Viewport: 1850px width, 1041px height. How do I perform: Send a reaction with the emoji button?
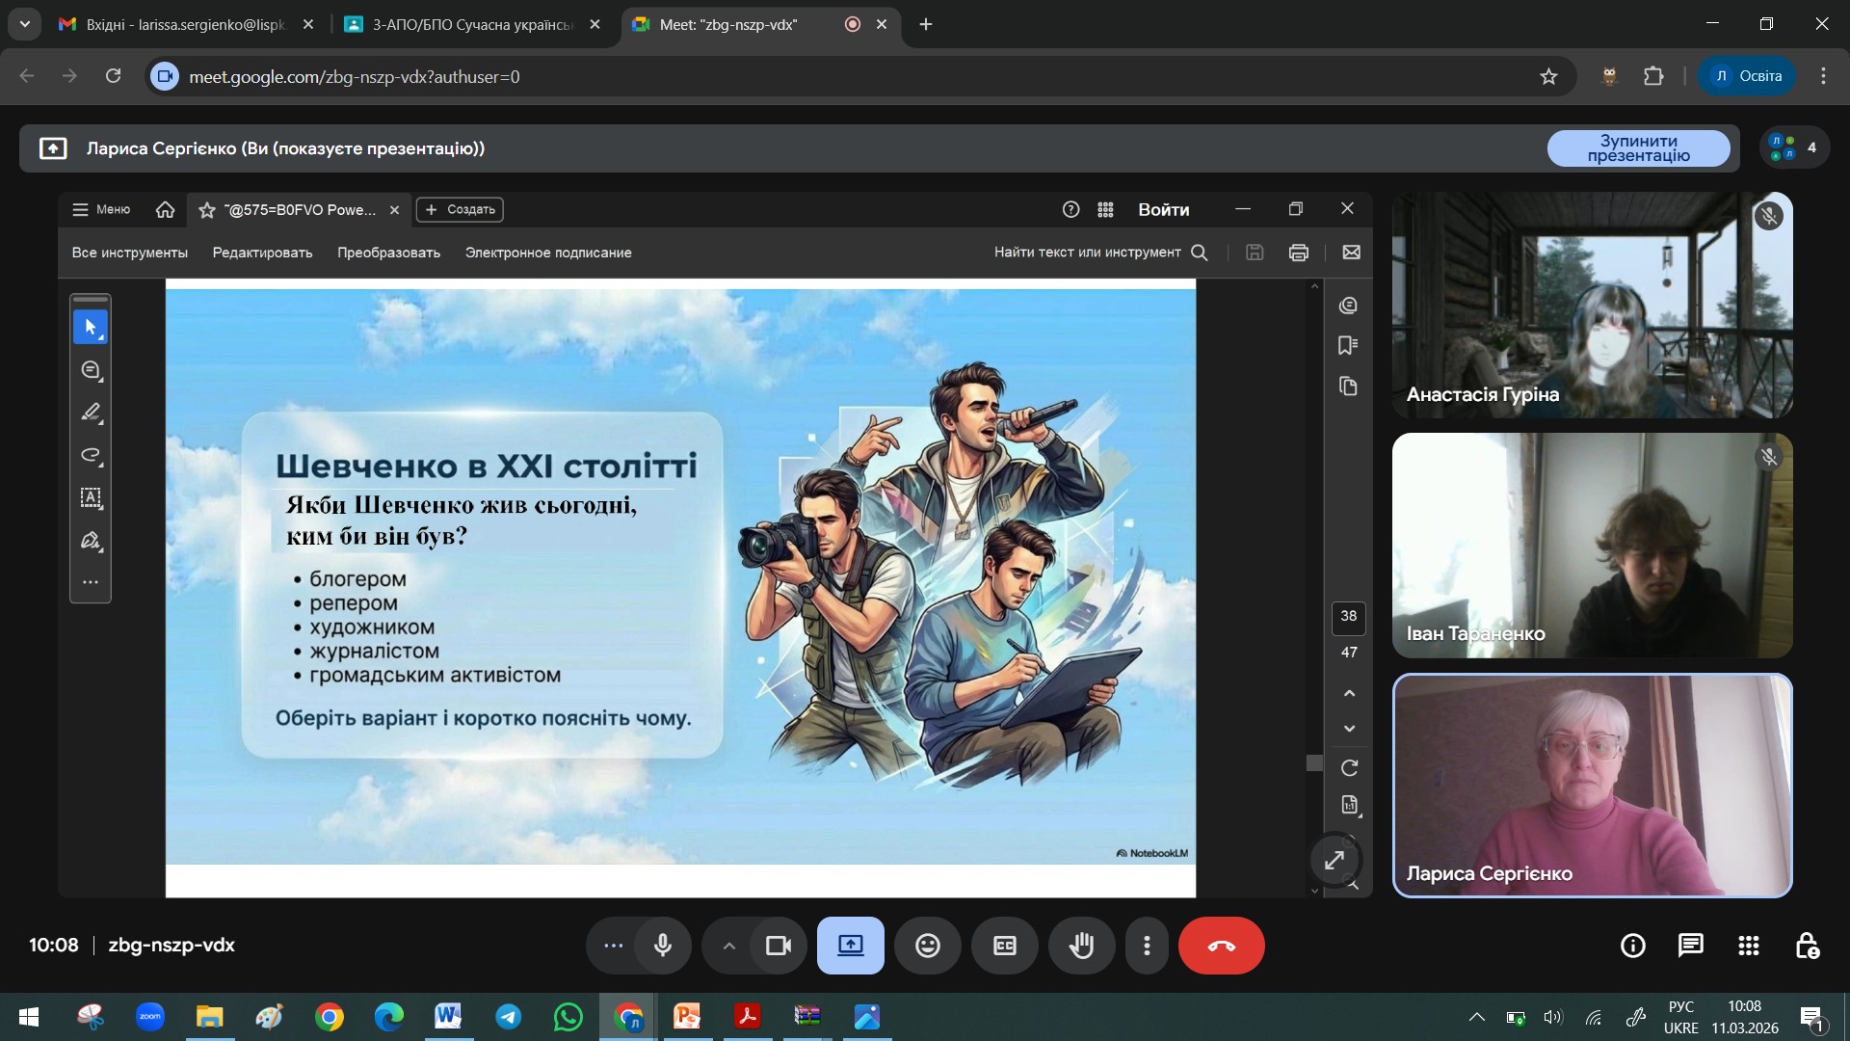[x=927, y=946]
